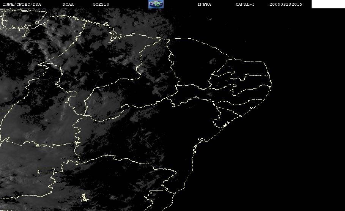The height and width of the screenshot is (211, 345).
Task: Click the INPE/CPTEC/DSA header text
Action: (x=22, y=4)
